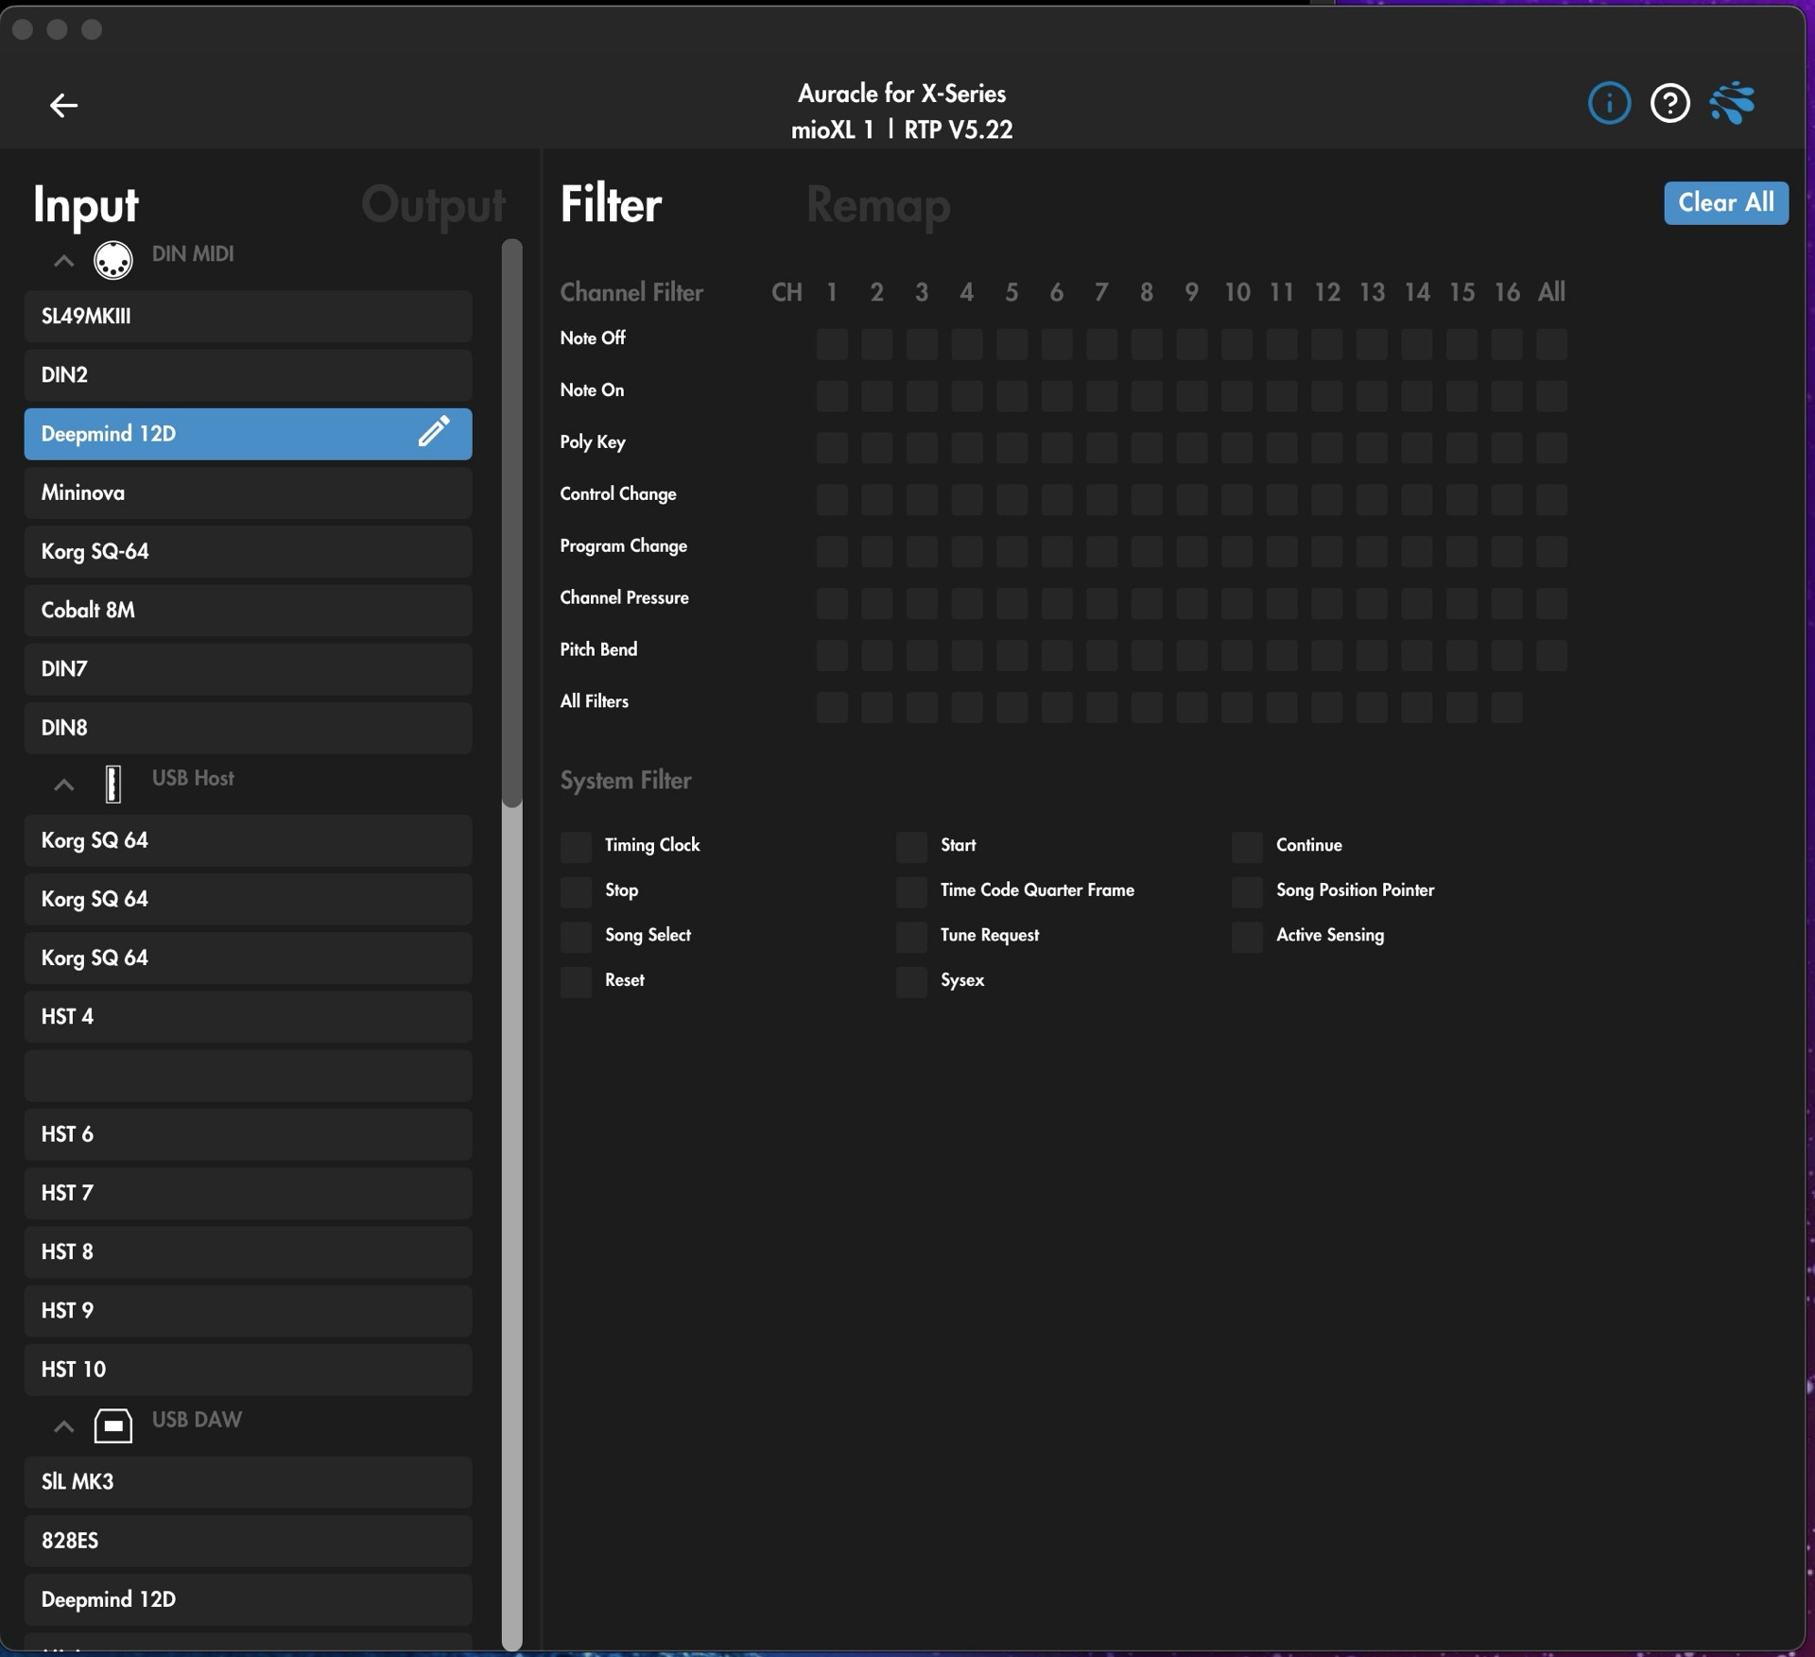Select the HST 4 input port
Viewport: 1815px width, 1657px height.
click(x=248, y=1016)
